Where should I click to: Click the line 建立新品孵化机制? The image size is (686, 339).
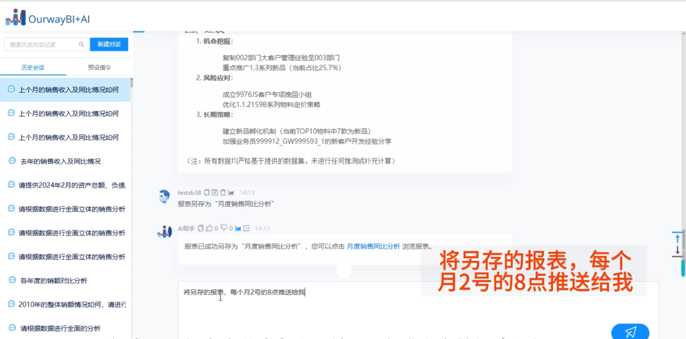click(x=297, y=131)
